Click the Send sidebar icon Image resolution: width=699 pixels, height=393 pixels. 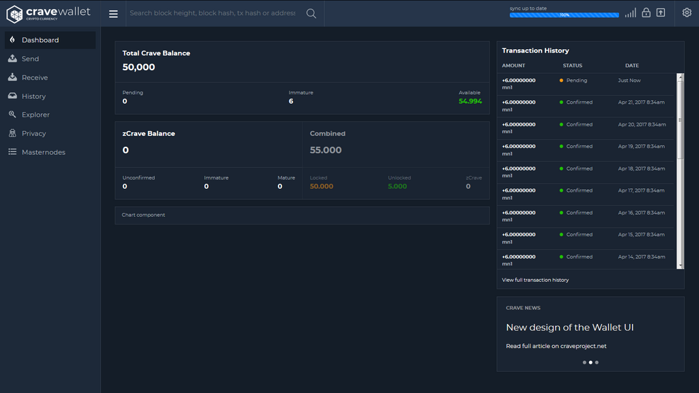tap(12, 59)
